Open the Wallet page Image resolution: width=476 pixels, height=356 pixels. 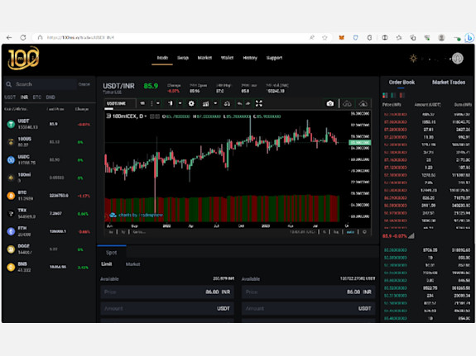point(227,58)
